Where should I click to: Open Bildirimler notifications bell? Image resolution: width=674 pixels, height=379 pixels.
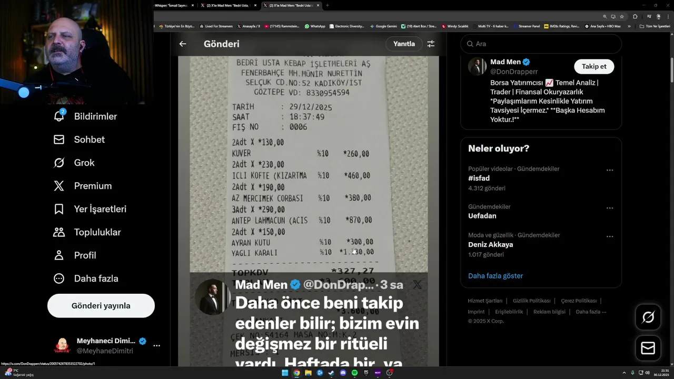pos(59,116)
